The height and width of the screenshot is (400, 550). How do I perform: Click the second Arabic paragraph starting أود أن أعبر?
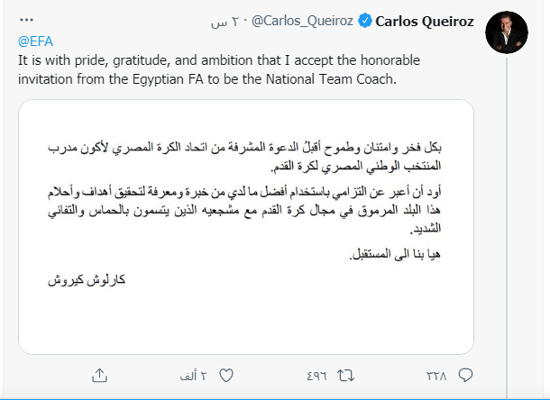pos(270,212)
